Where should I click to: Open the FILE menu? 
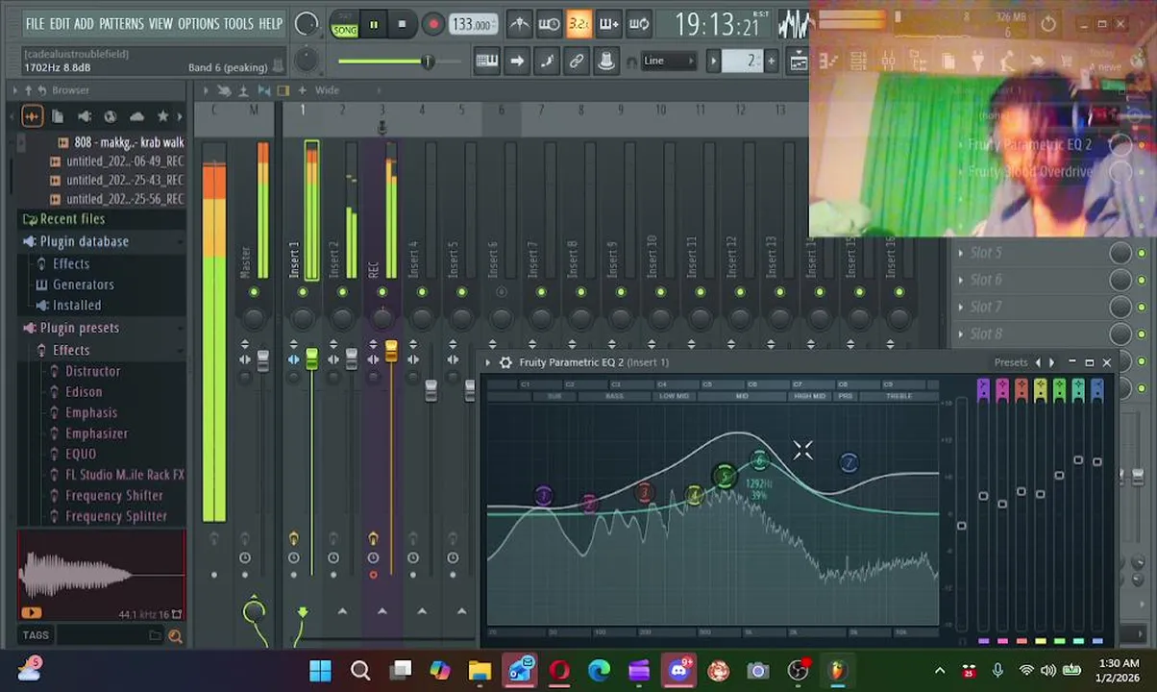tap(35, 23)
